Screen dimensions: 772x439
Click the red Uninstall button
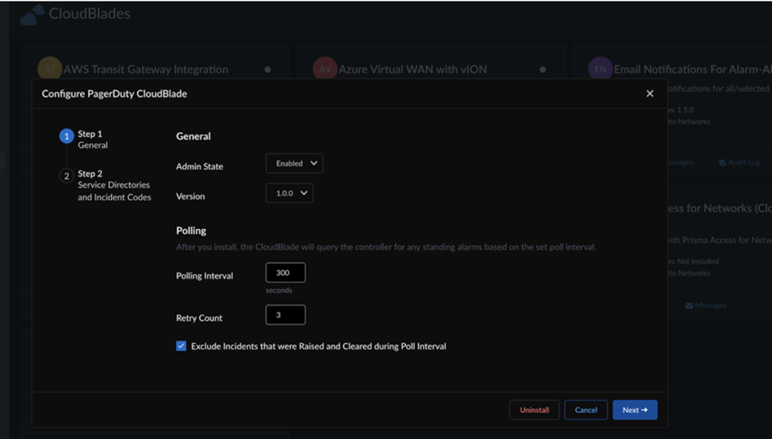click(534, 410)
